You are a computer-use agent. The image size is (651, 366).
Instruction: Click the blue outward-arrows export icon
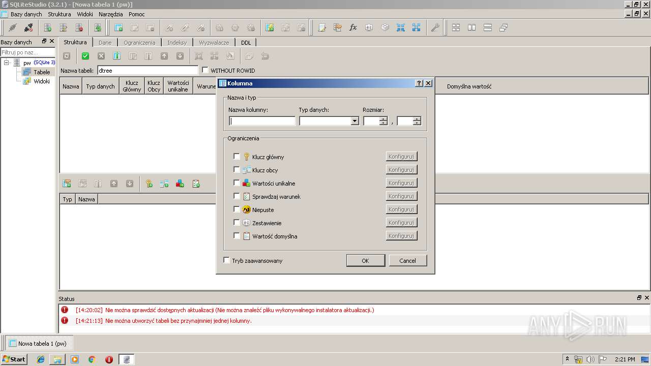coord(417,27)
